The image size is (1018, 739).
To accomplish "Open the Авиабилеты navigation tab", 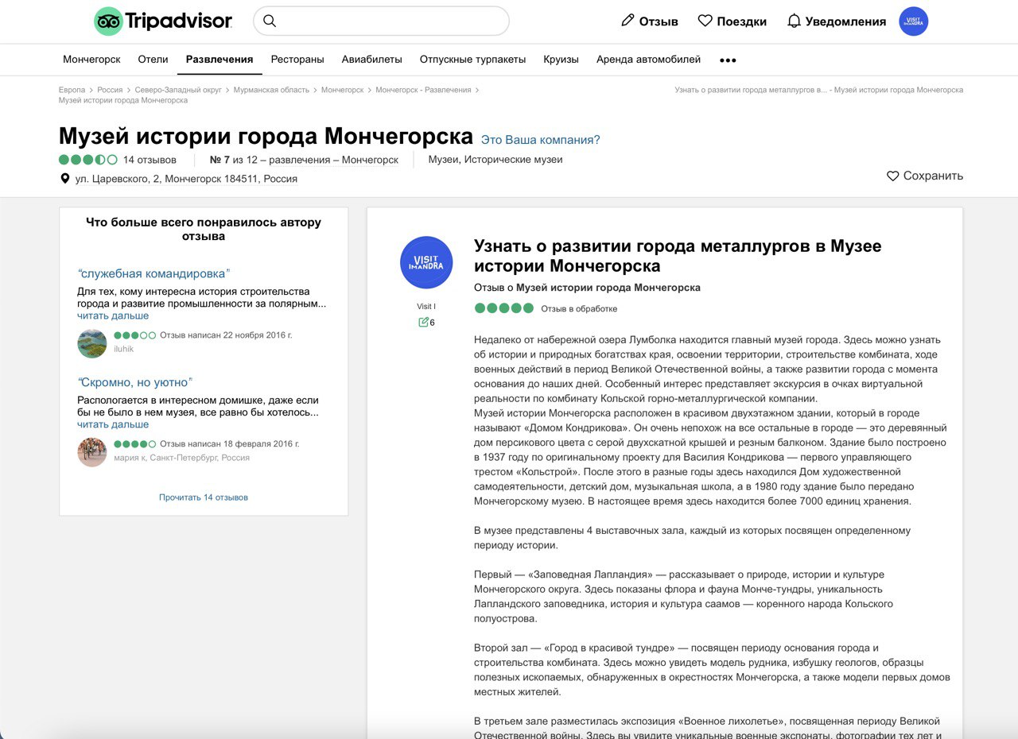I will point(372,59).
